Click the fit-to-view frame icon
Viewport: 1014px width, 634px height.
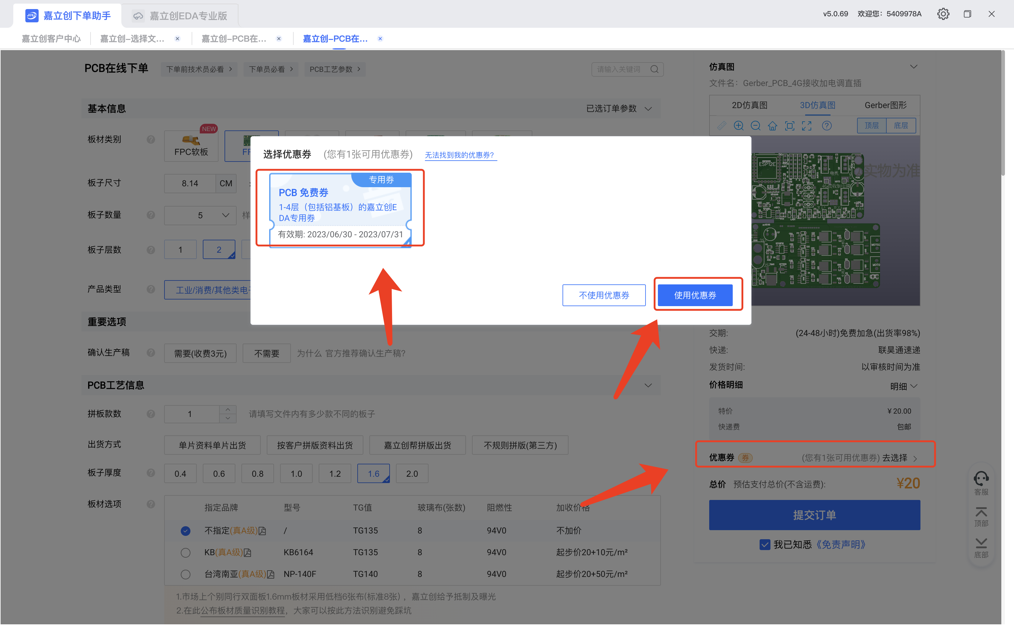789,126
